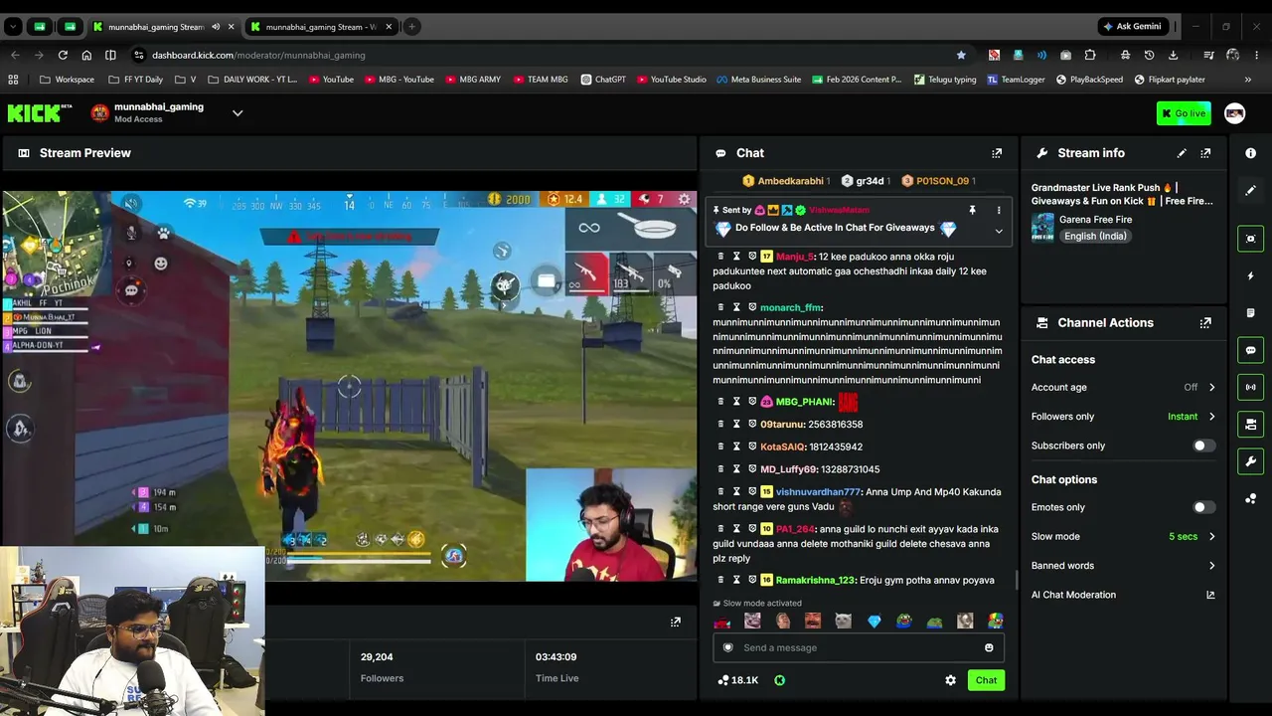Open channel switcher dropdown next to munnabhai_gaming
The height and width of the screenshot is (716, 1272).
(238, 113)
